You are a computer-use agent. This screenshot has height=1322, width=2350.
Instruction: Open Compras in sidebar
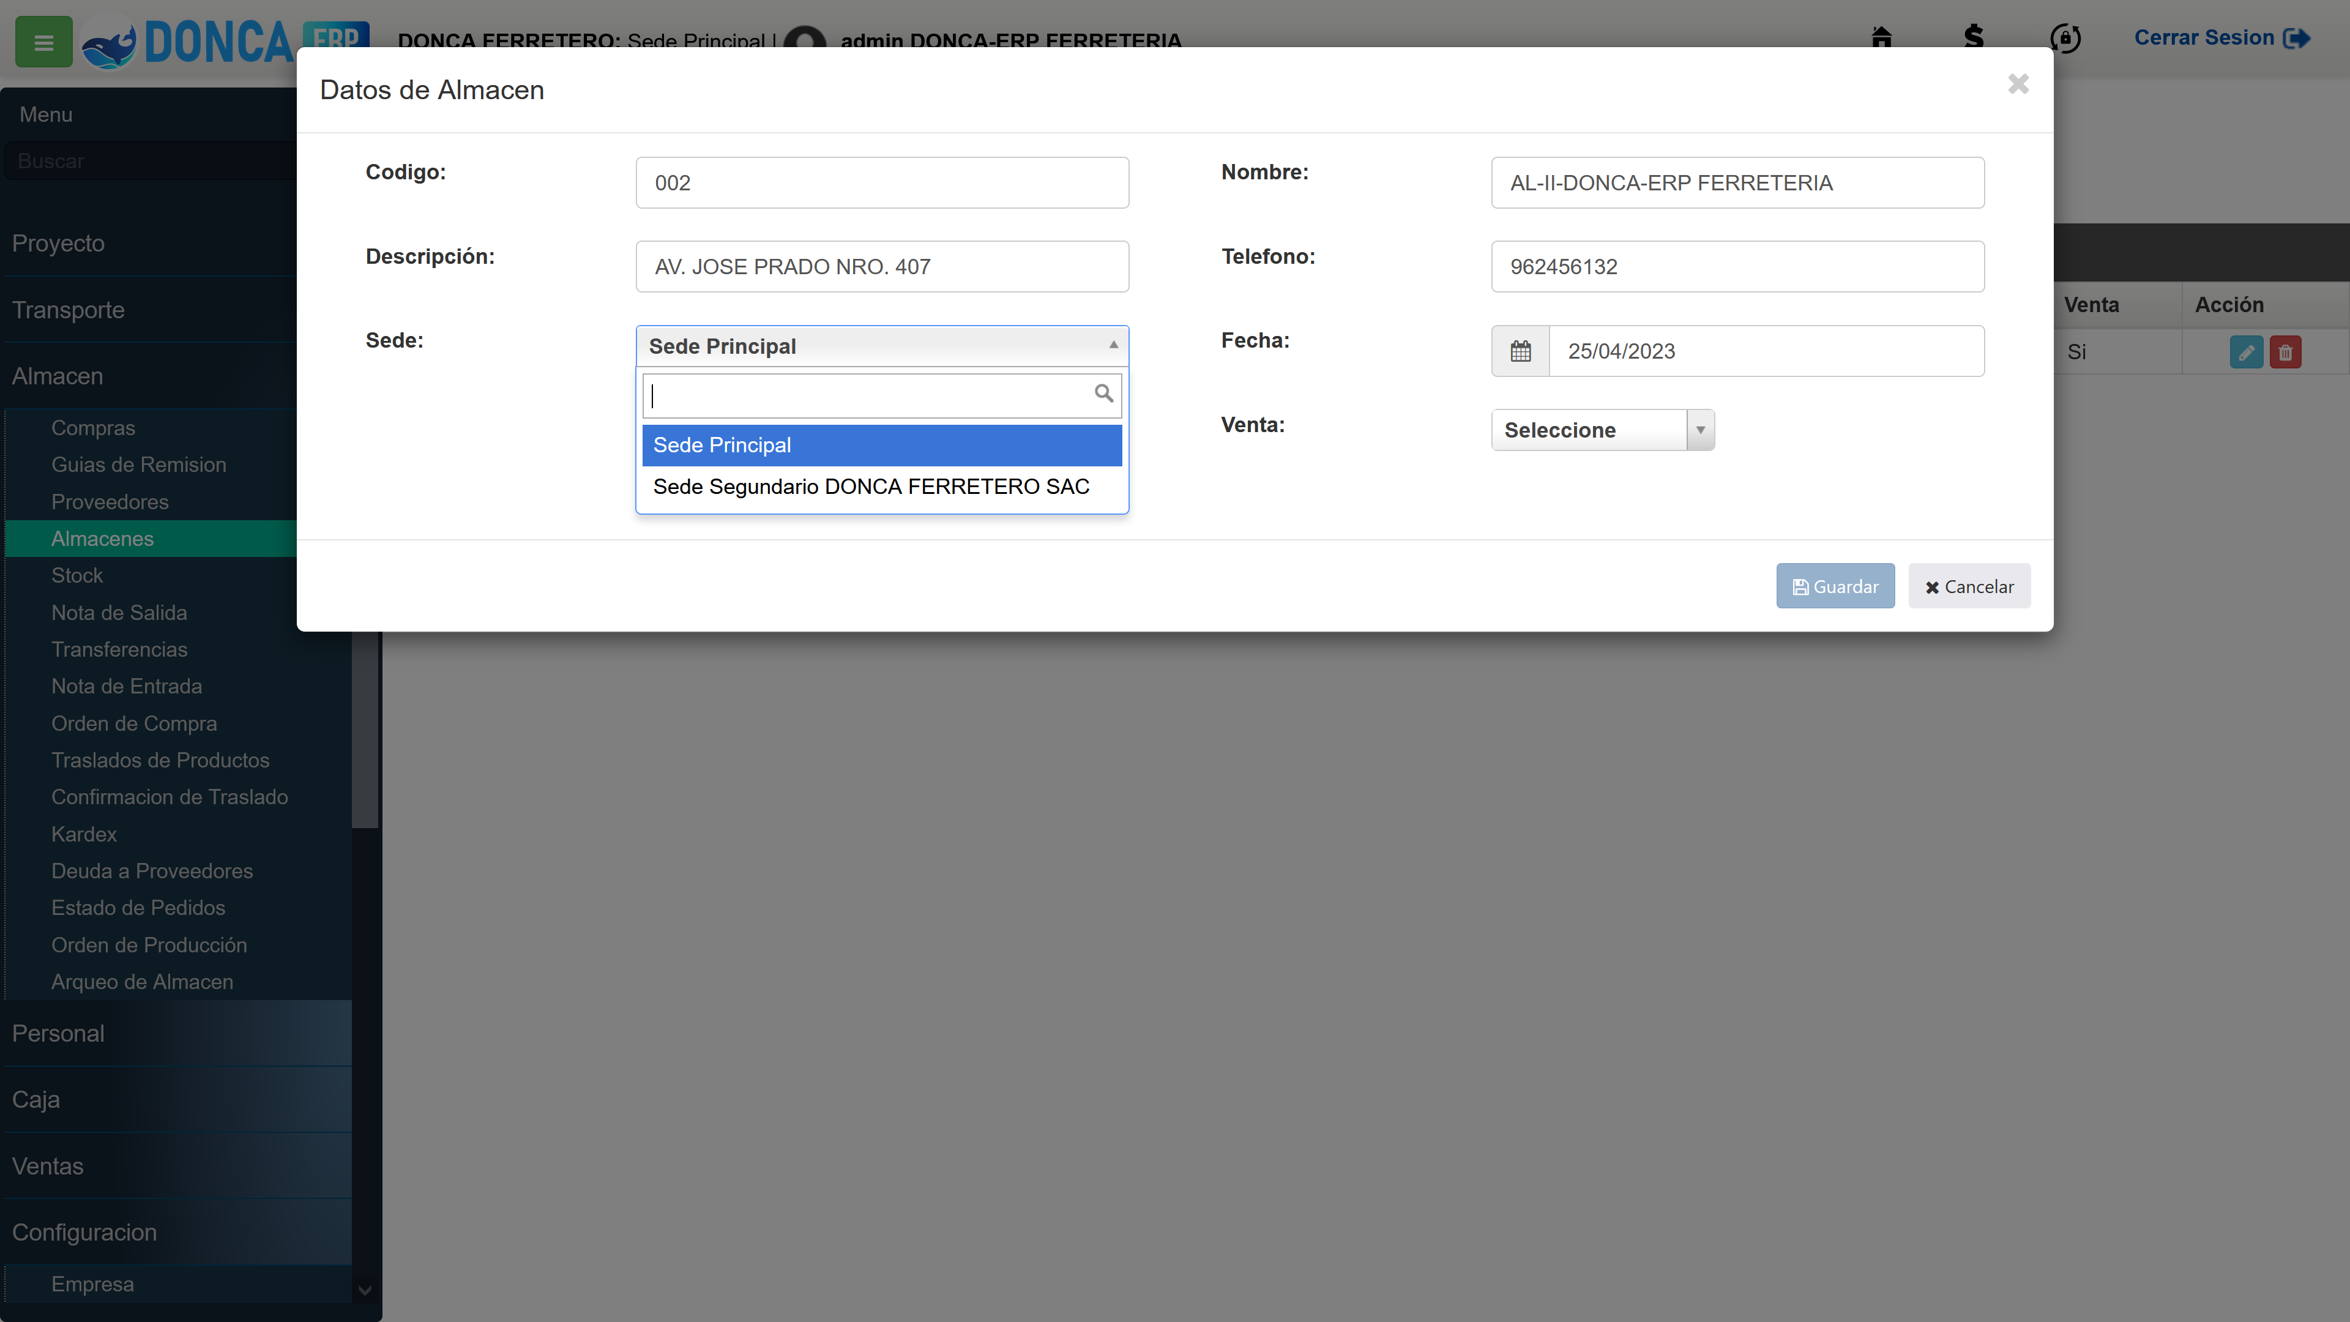(93, 428)
